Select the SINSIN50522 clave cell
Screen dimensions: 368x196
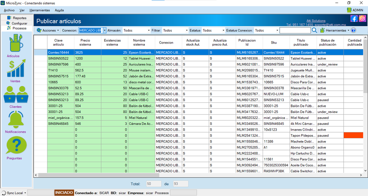pyautogui.click(x=61, y=58)
